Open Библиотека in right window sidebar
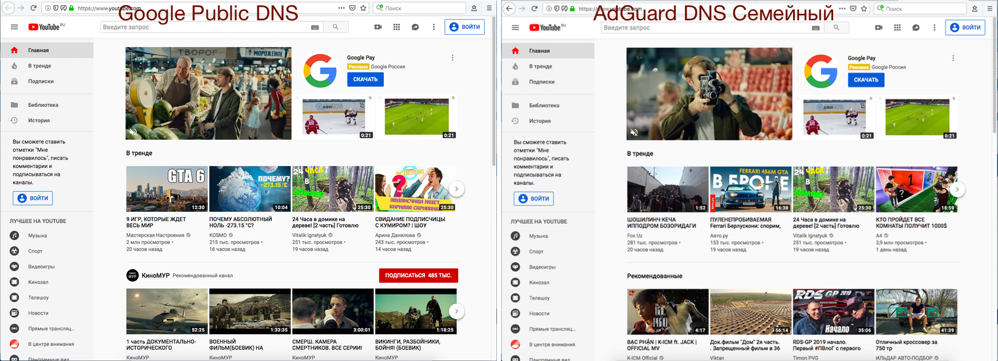Viewport: 998px width, 361px height. pyautogui.click(x=547, y=106)
